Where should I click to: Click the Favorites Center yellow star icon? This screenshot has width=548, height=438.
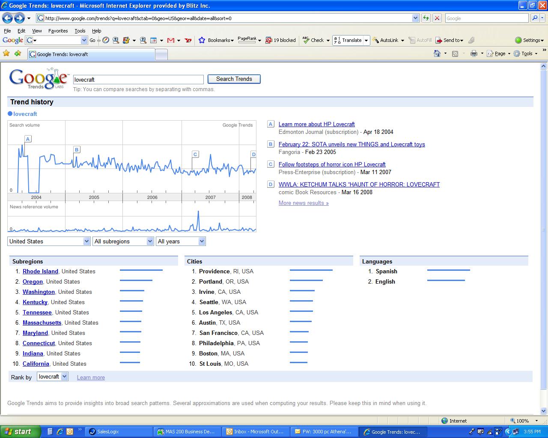click(x=6, y=53)
